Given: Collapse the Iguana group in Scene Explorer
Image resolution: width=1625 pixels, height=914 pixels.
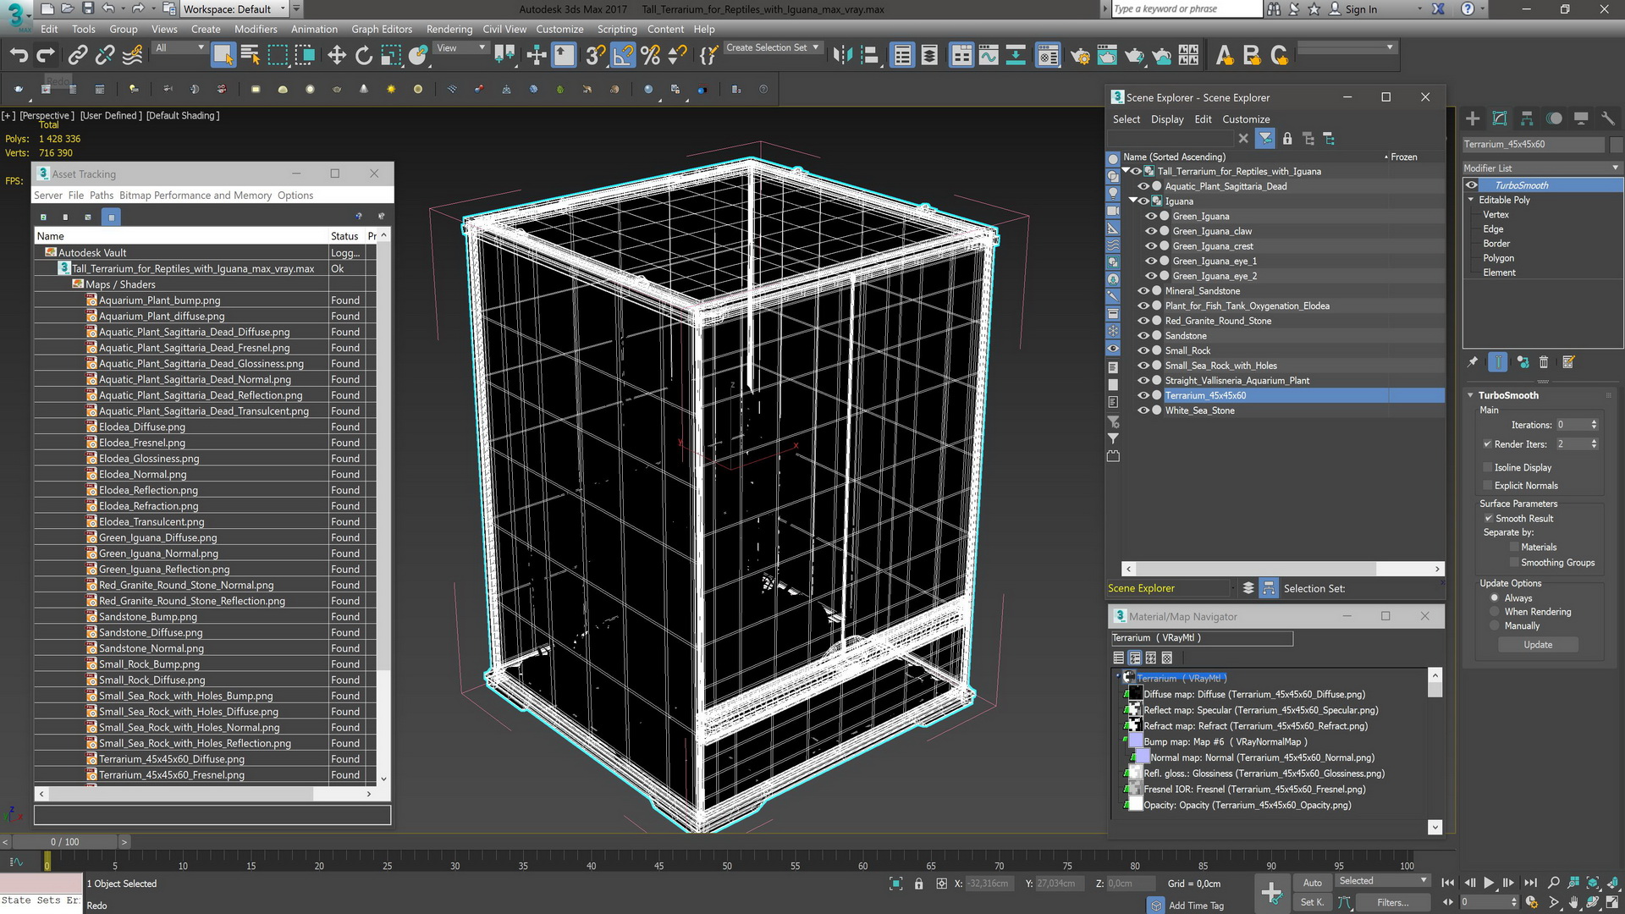Looking at the screenshot, I should click(1133, 201).
